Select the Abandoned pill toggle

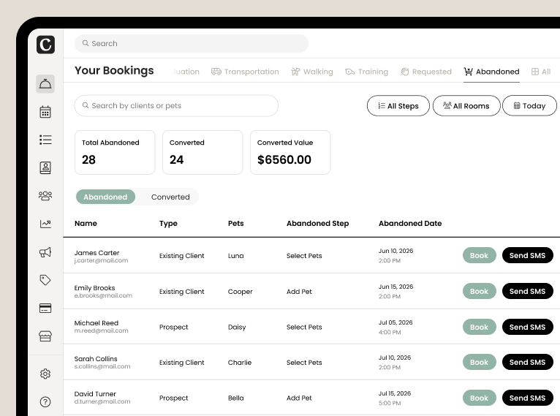105,197
